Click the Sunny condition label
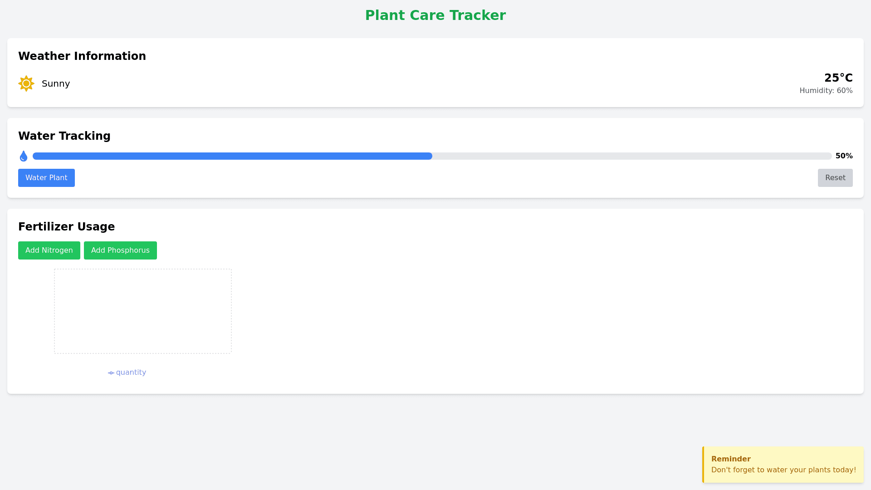The height and width of the screenshot is (490, 871). coord(56,84)
